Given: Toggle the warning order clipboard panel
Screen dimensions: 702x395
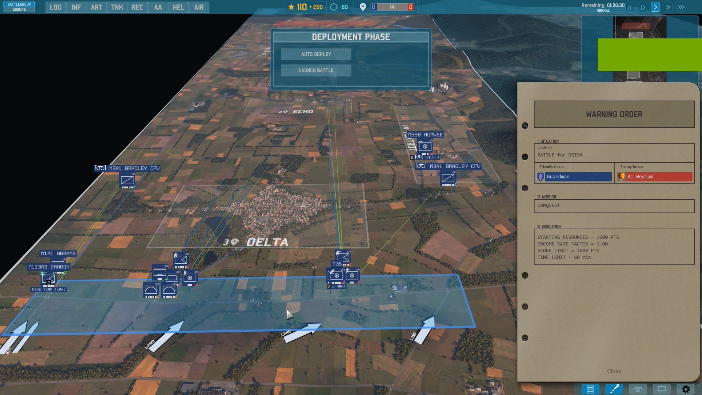Looking at the screenshot, I should tap(590, 389).
